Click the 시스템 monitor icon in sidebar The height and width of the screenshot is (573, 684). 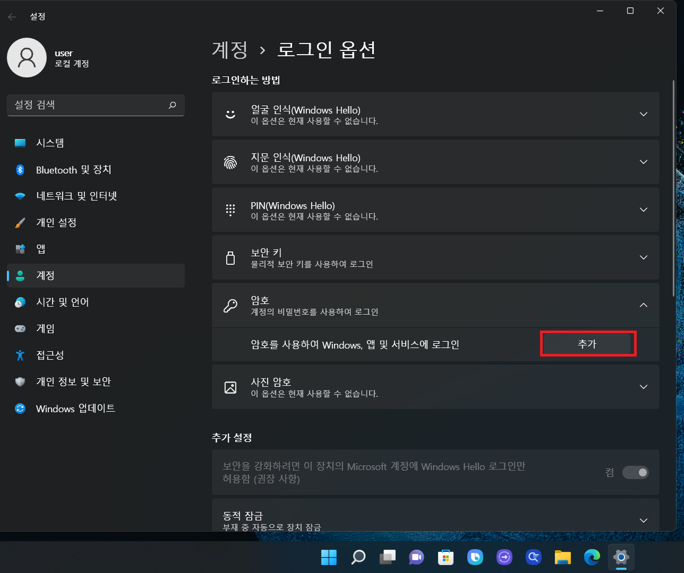click(x=20, y=143)
